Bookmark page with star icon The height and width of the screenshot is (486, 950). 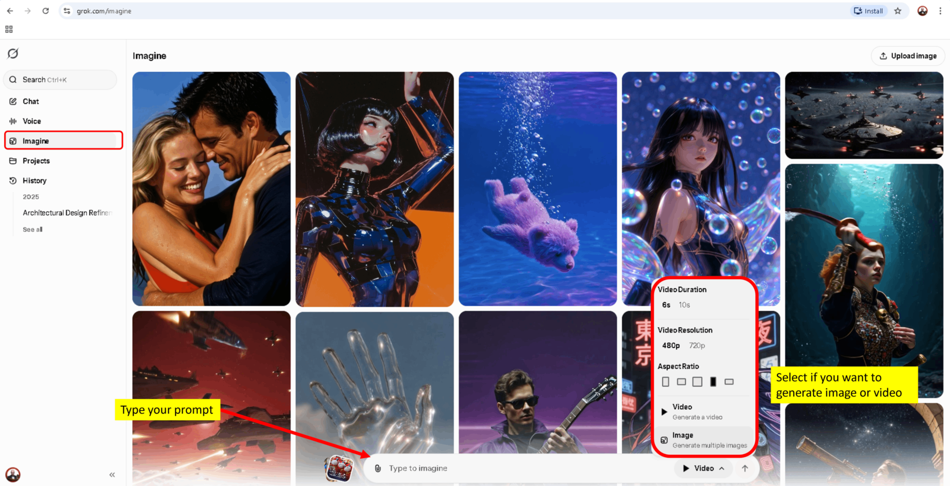897,11
